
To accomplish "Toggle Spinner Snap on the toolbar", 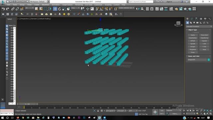I will point(111,9).
